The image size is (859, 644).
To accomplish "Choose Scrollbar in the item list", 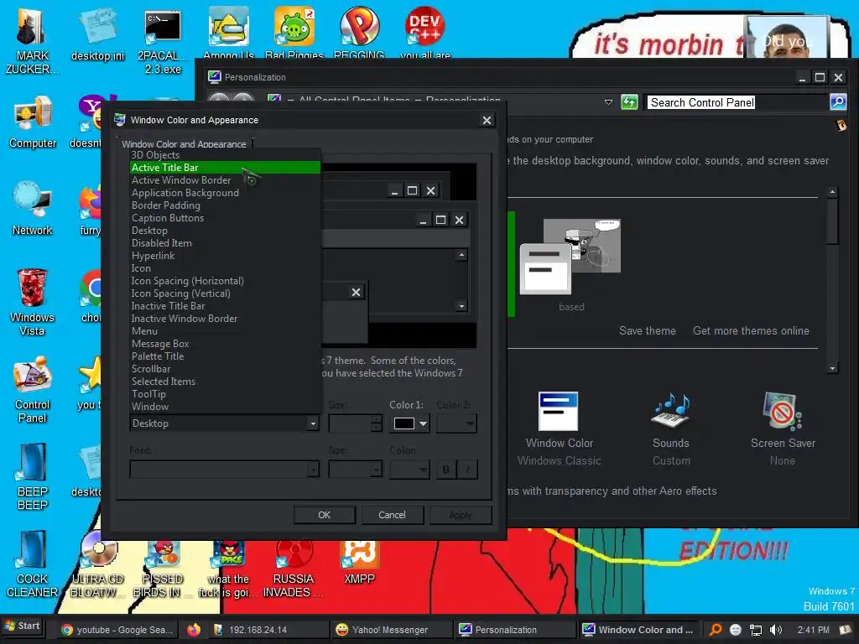I will coord(225,369).
